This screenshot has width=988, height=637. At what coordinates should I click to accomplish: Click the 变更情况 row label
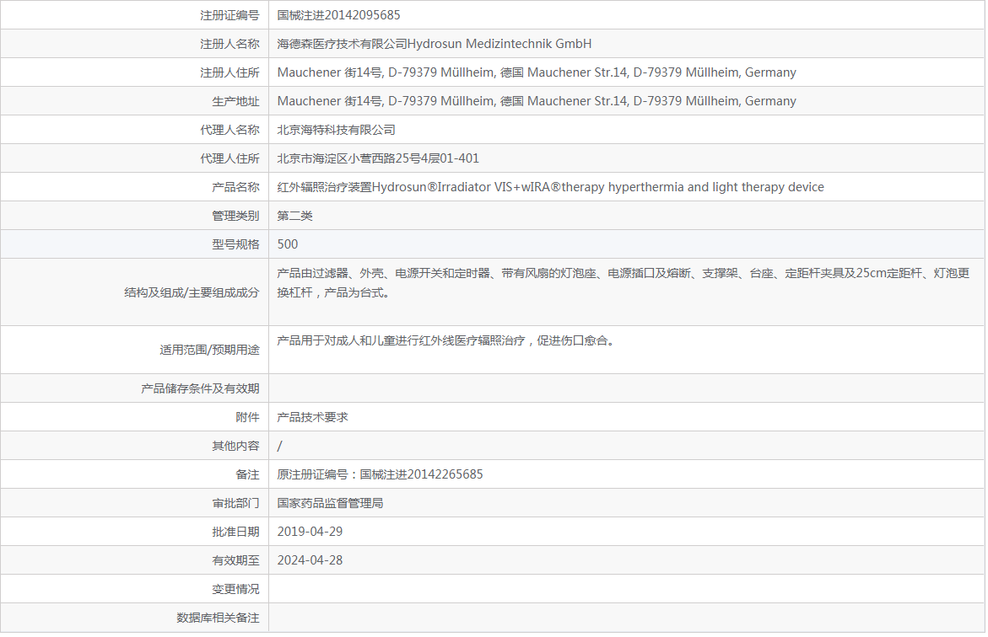(x=235, y=589)
